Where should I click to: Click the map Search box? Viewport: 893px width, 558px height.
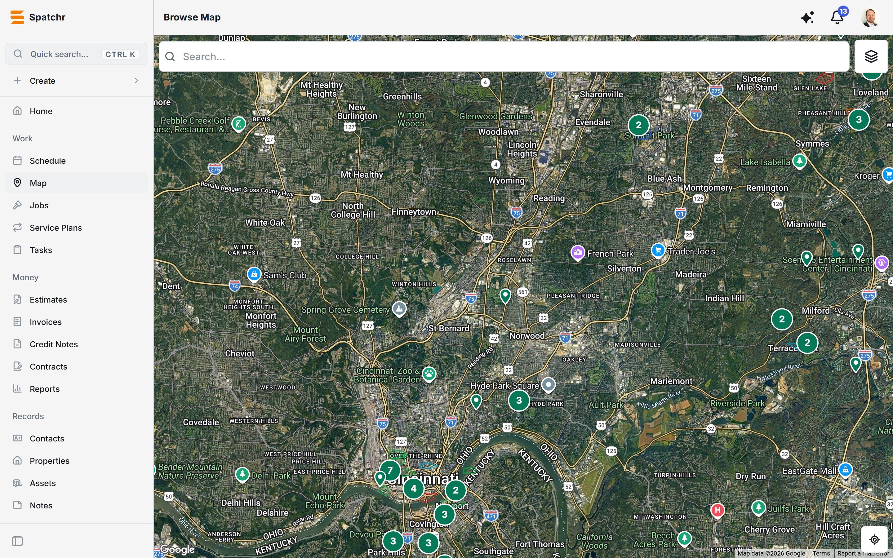[504, 56]
